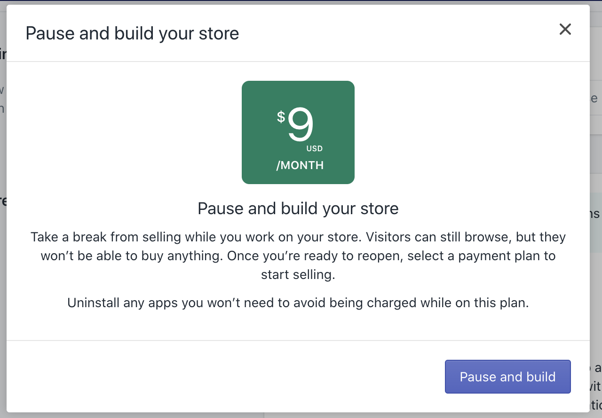
Task: Click the USD currency label
Action: [315, 149]
